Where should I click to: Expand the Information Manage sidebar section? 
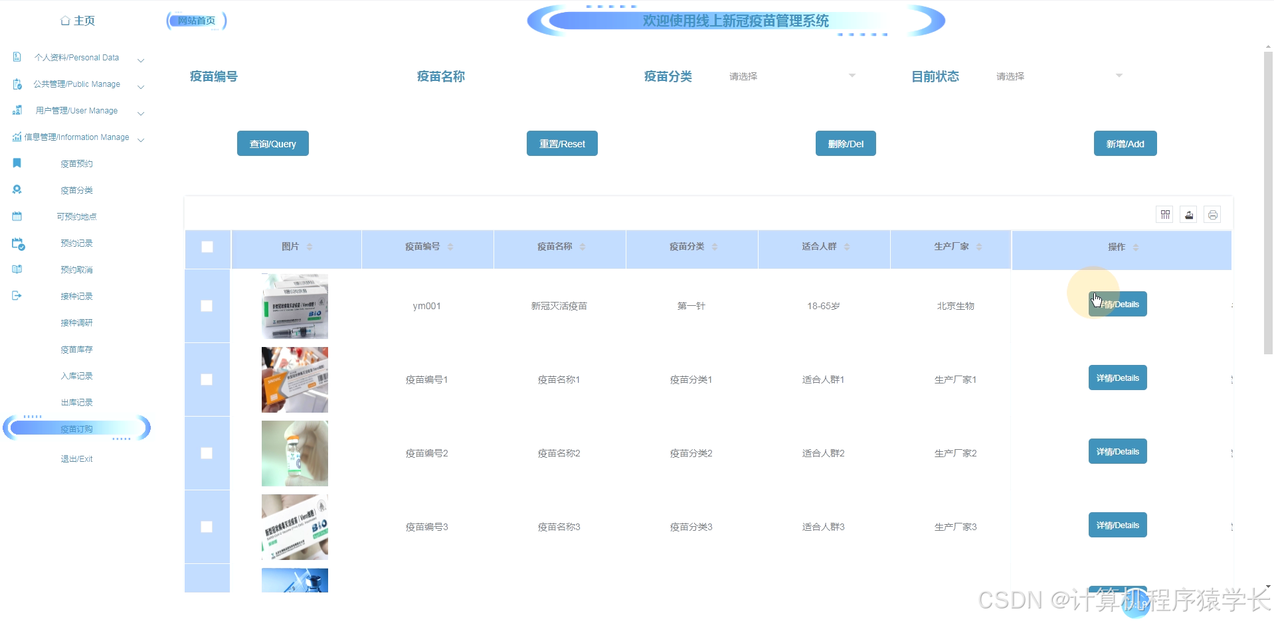(x=140, y=139)
